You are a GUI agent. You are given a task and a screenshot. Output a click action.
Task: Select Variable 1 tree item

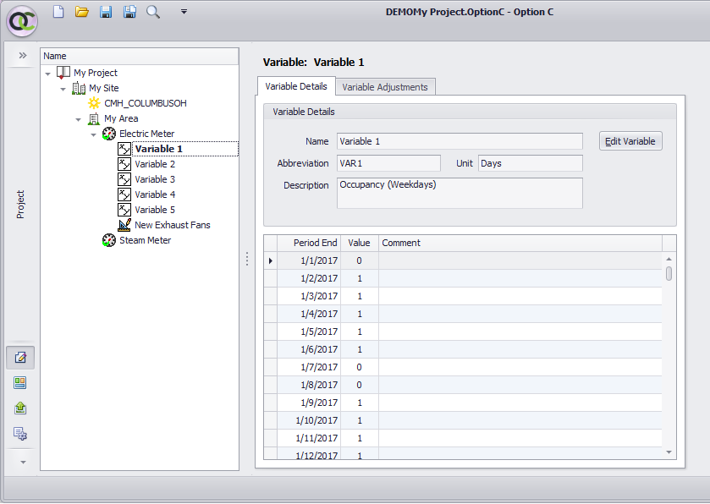point(158,149)
